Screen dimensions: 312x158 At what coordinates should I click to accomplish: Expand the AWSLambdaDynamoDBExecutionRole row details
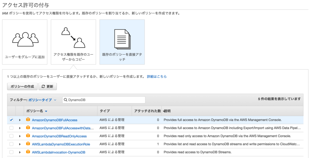[x=20, y=144]
